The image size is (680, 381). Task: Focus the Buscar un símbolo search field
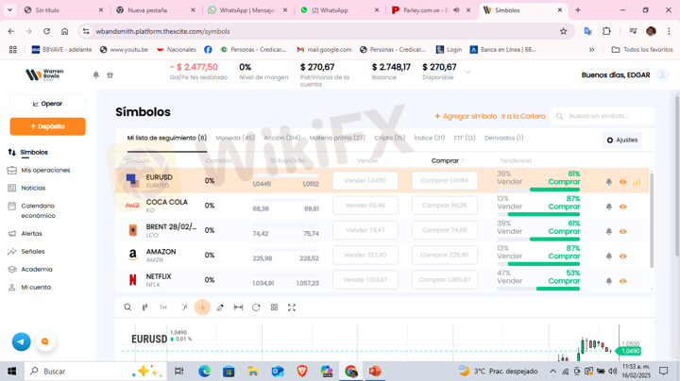click(603, 116)
